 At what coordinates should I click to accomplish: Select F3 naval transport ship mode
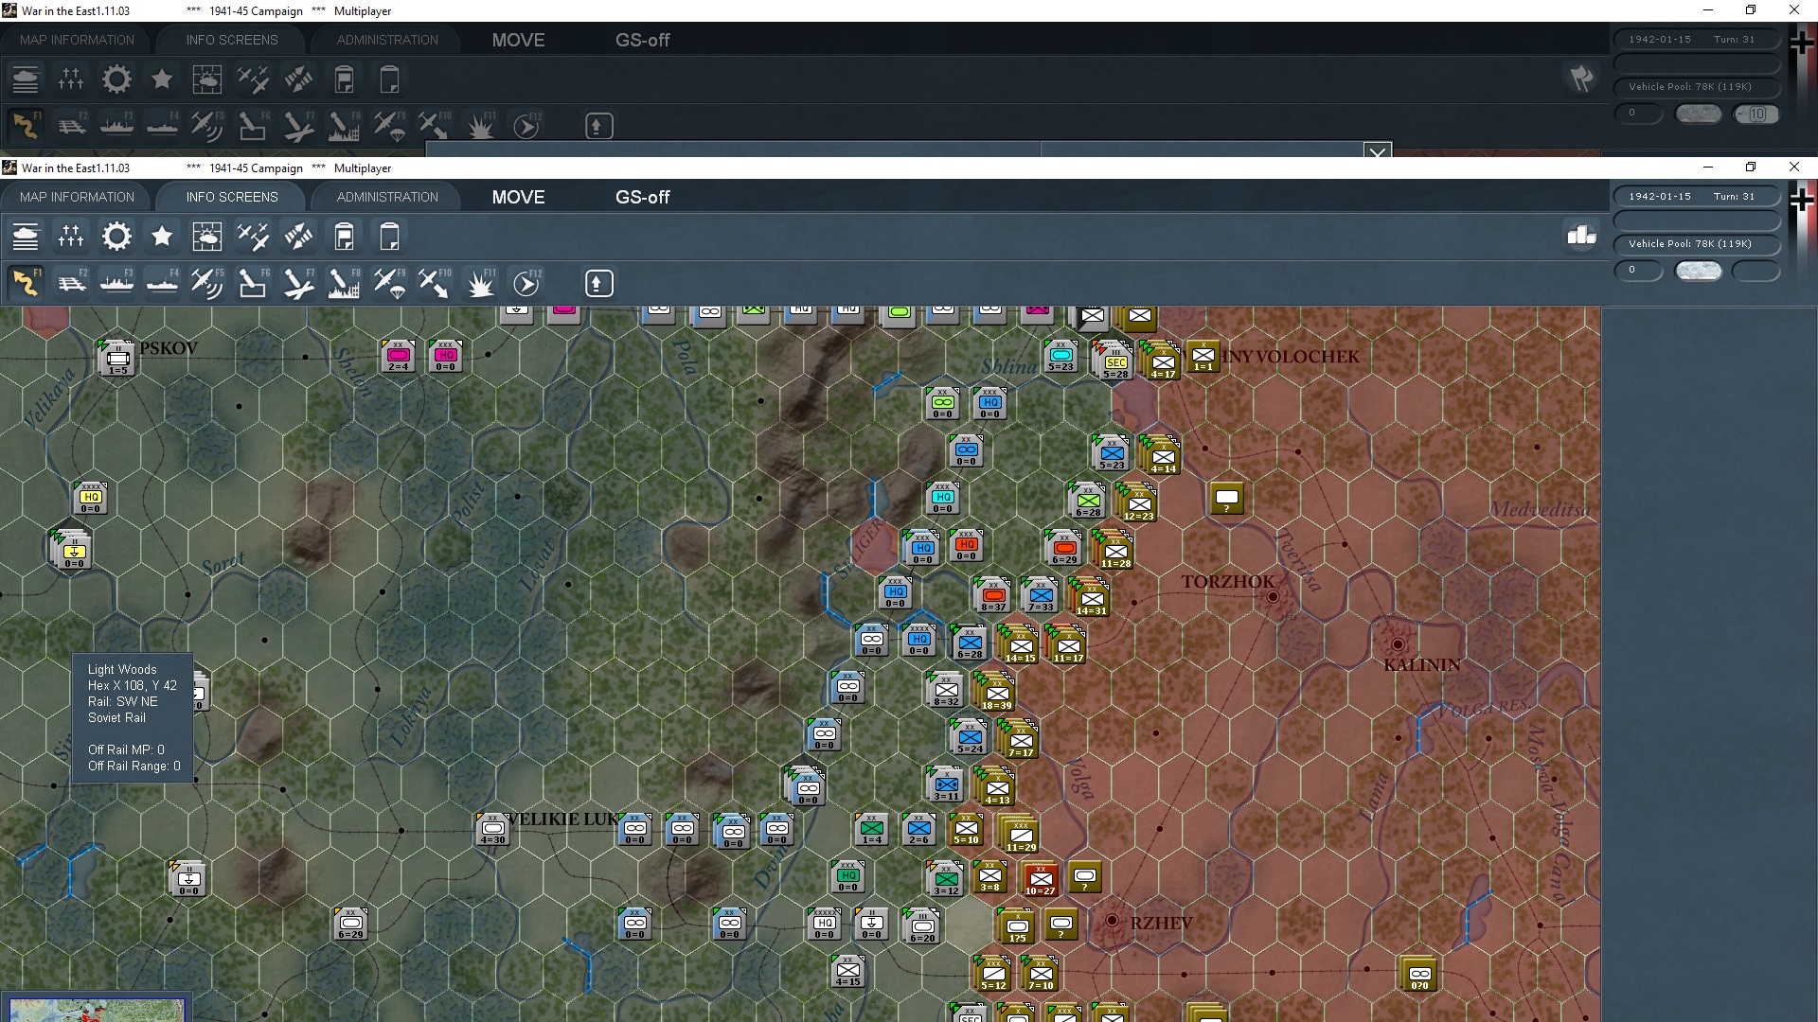[116, 283]
